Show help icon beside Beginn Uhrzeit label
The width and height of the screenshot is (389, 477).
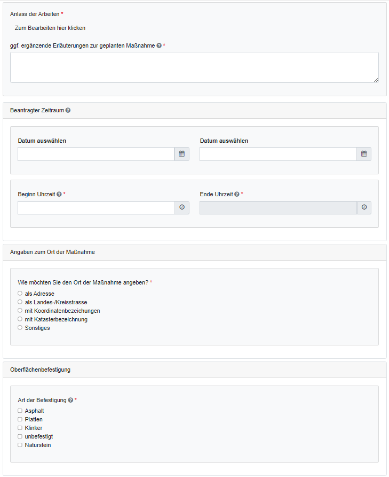pyautogui.click(x=59, y=194)
